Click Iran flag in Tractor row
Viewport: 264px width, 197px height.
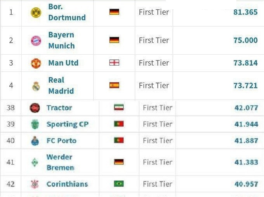click(119, 107)
